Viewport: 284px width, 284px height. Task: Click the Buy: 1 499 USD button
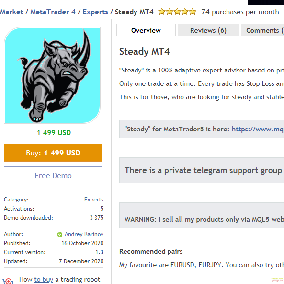click(x=53, y=153)
